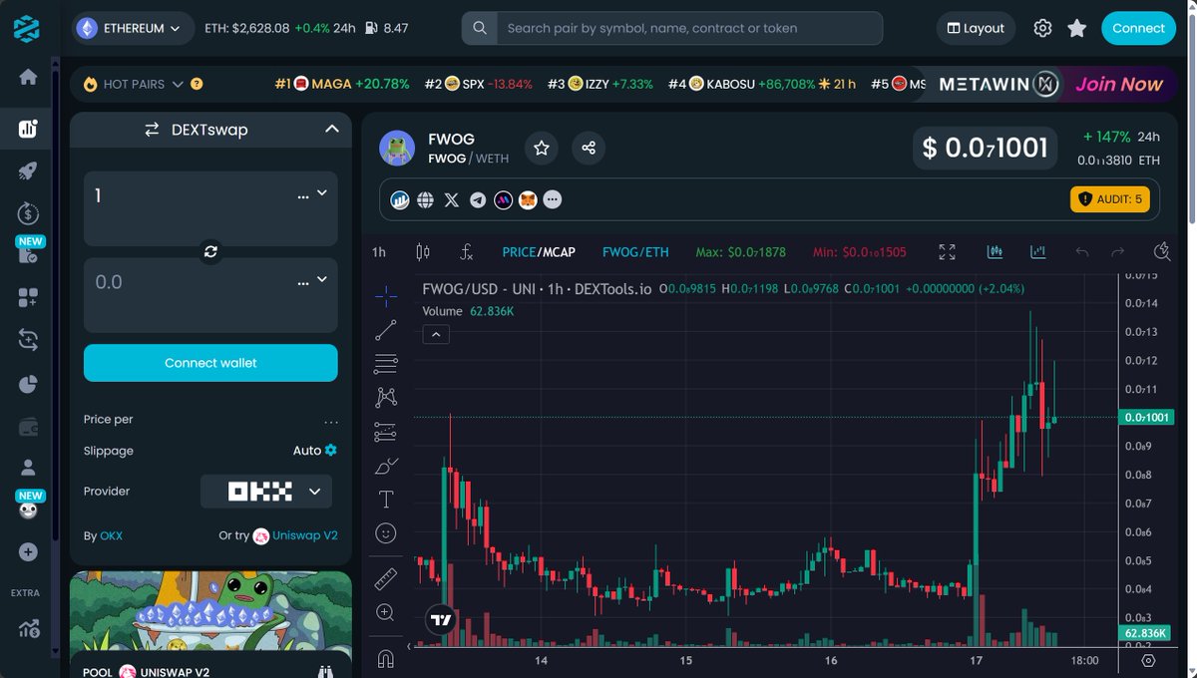Change the 1h chart interval

pyautogui.click(x=379, y=252)
